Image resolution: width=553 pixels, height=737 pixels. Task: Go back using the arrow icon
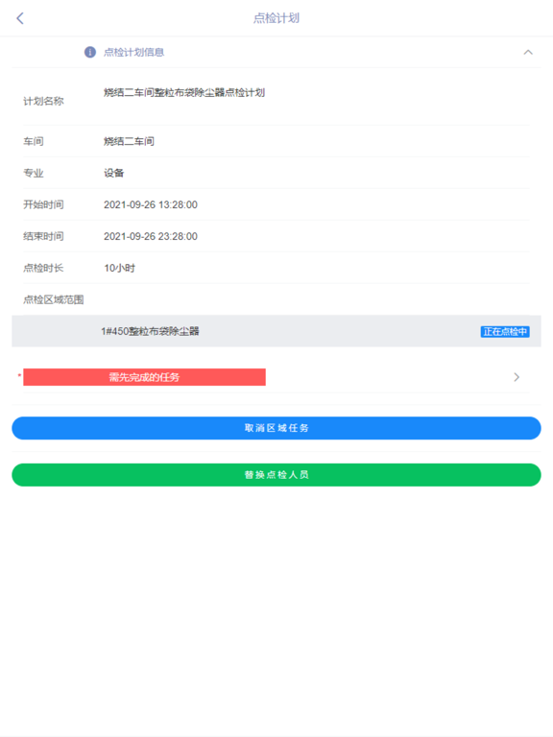(x=20, y=18)
